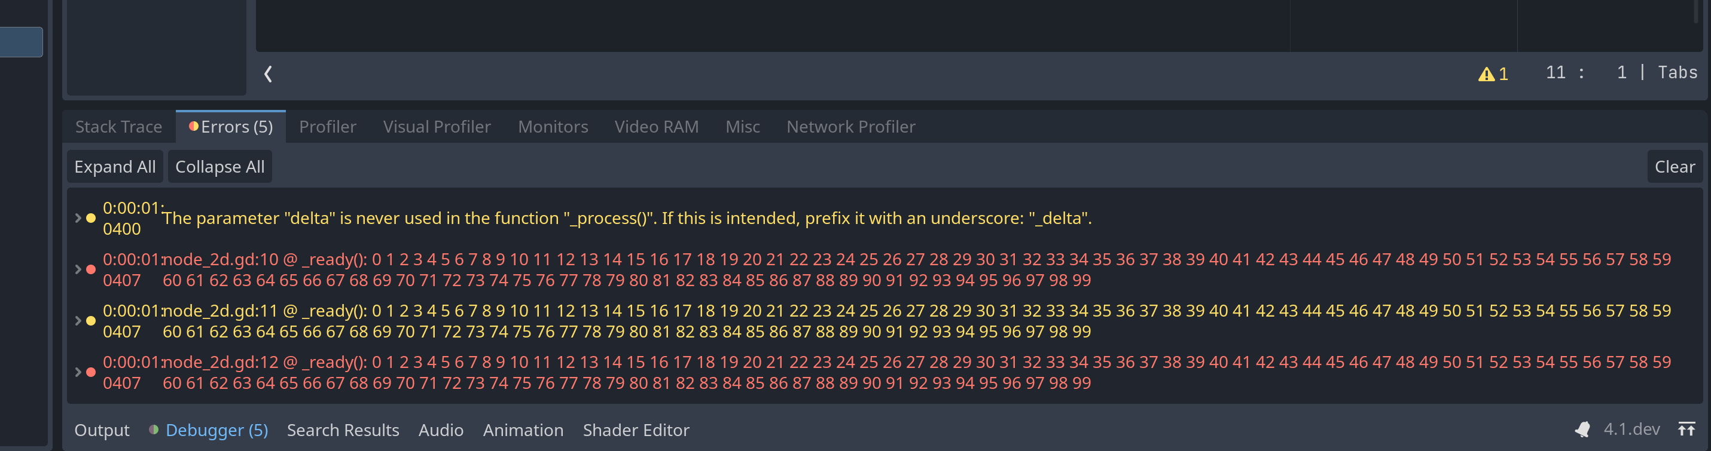Expand the node_2d.gd:11 error details
The width and height of the screenshot is (1711, 451).
(x=78, y=320)
